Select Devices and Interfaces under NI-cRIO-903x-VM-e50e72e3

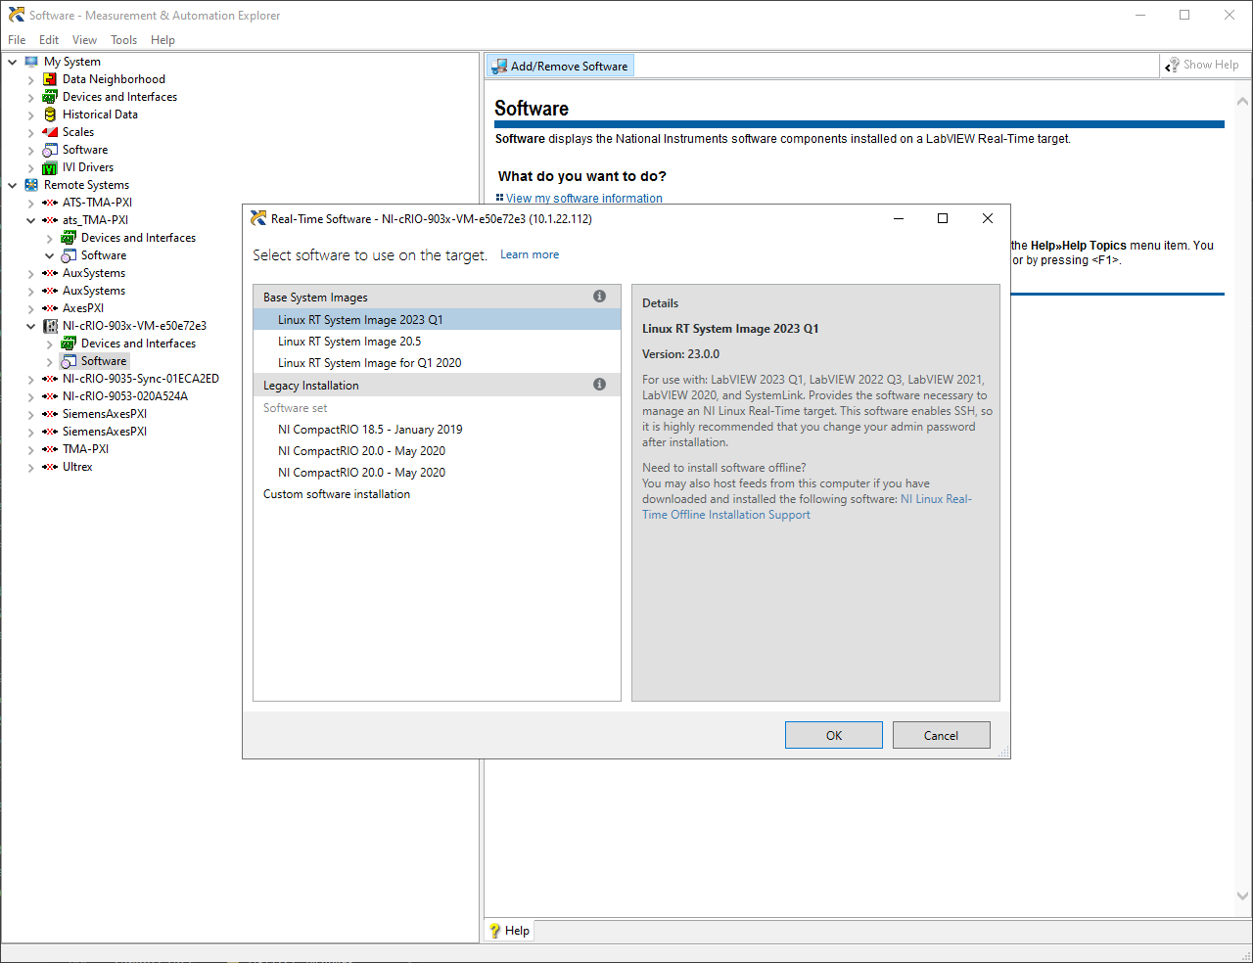coord(138,344)
